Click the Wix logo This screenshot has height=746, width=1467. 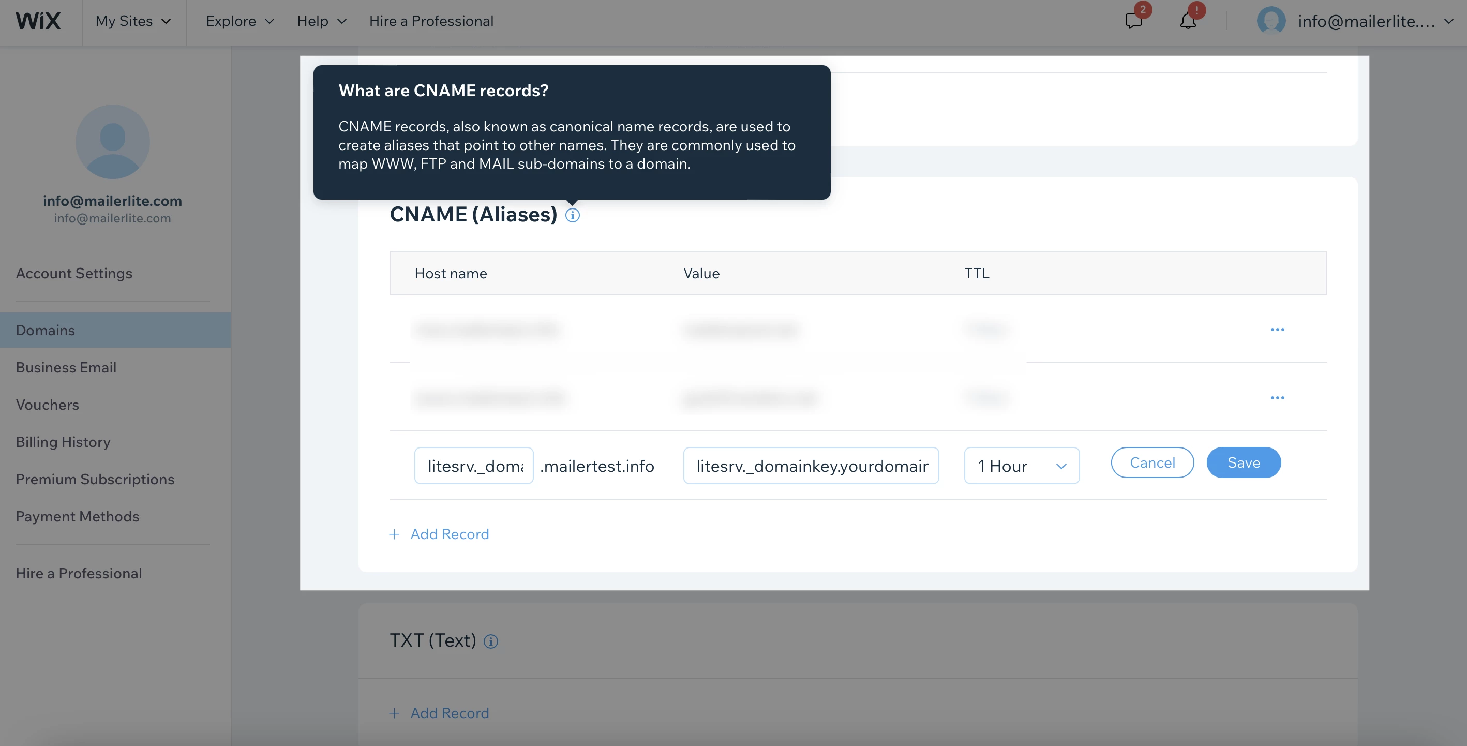[x=38, y=21]
